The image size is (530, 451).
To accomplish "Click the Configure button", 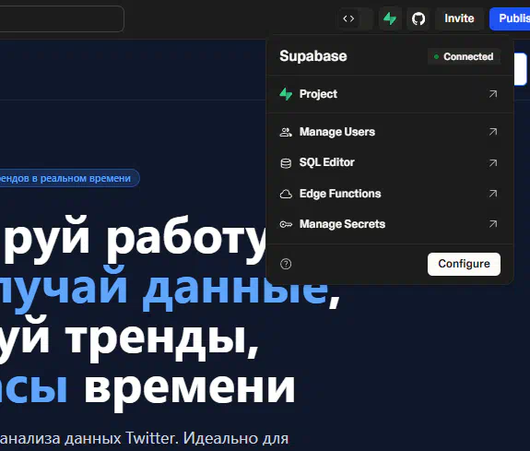I will 464,264.
